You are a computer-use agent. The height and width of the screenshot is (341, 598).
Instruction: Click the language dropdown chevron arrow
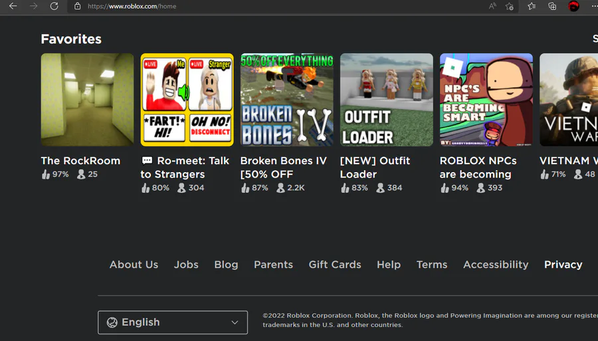click(235, 322)
